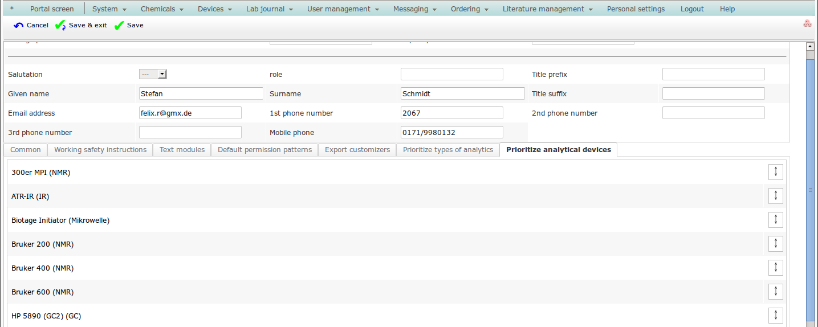Expand the Literature management menu
The width and height of the screenshot is (818, 327).
[x=547, y=9]
